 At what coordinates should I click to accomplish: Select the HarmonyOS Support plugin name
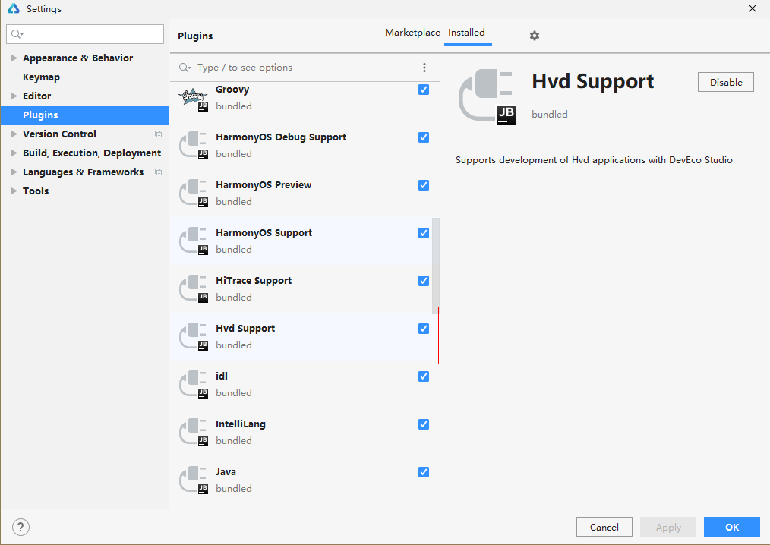point(264,233)
